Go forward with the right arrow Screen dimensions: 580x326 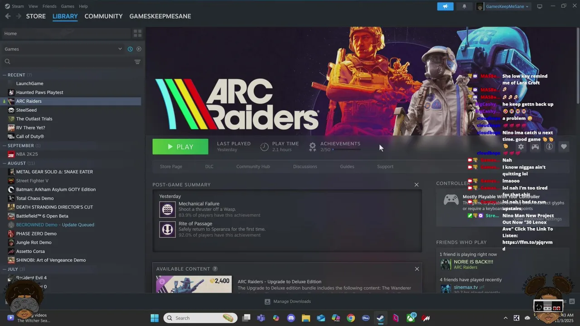point(19,16)
